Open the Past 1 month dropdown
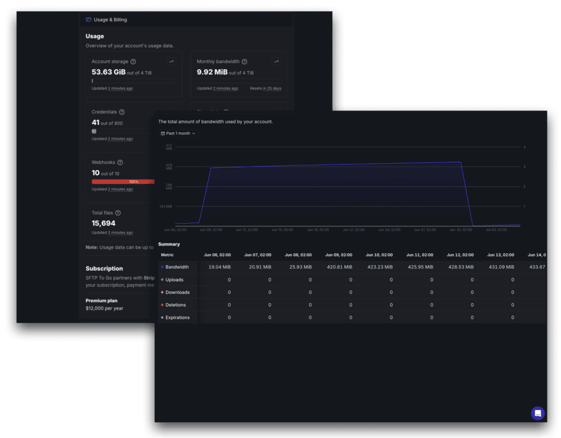Screen dimensions: 561x438 [178, 133]
